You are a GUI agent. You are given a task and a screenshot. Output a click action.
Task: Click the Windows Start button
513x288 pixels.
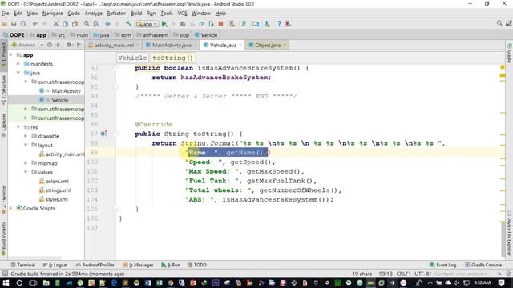[6, 282]
